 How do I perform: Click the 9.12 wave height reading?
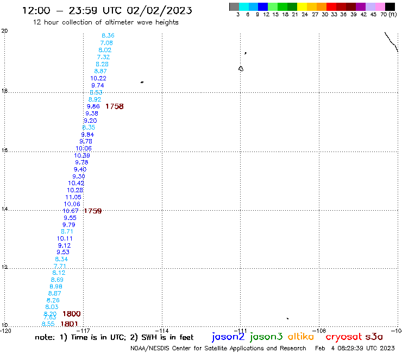coord(64,245)
